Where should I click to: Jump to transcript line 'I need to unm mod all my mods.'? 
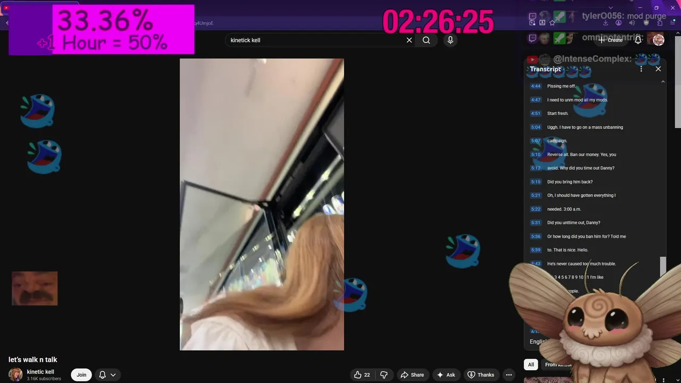(x=577, y=100)
